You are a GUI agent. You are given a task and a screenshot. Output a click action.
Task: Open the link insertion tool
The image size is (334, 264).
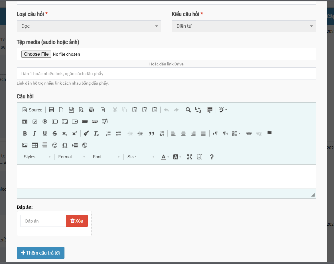click(249, 133)
